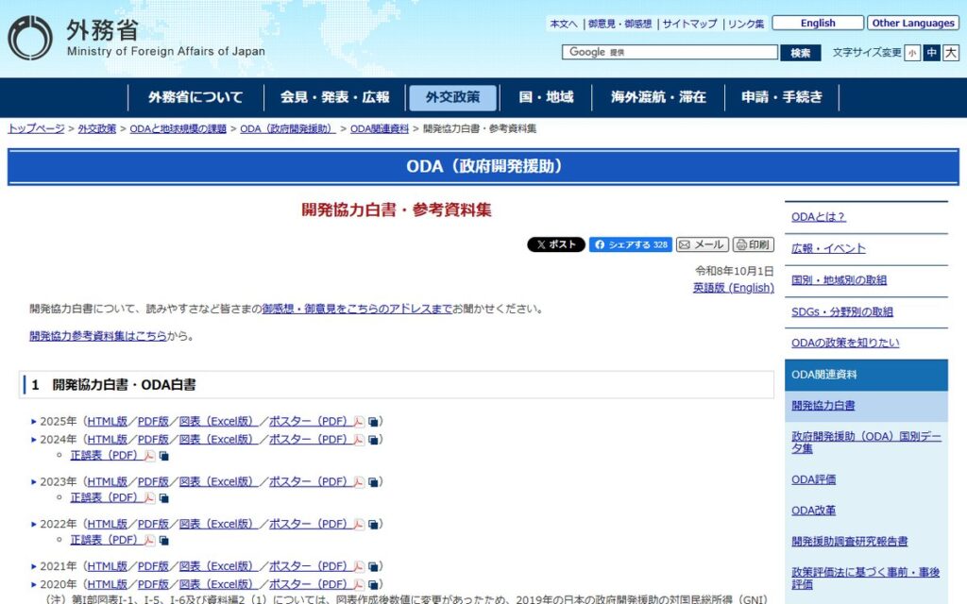Viewport: 967px width, 604px height.
Task: Open the 海外渡航・滞在 menu
Action: click(x=658, y=97)
